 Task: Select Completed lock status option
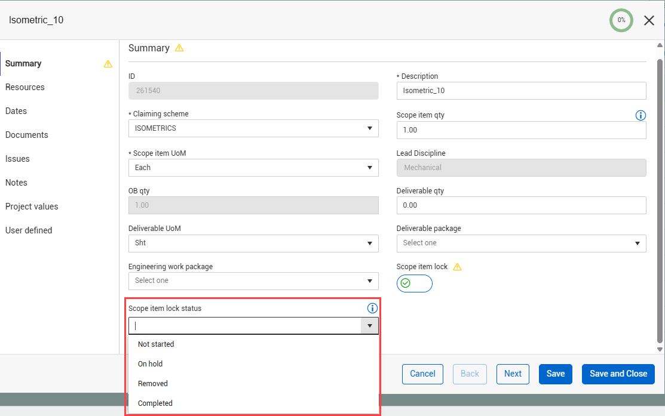pos(253,403)
